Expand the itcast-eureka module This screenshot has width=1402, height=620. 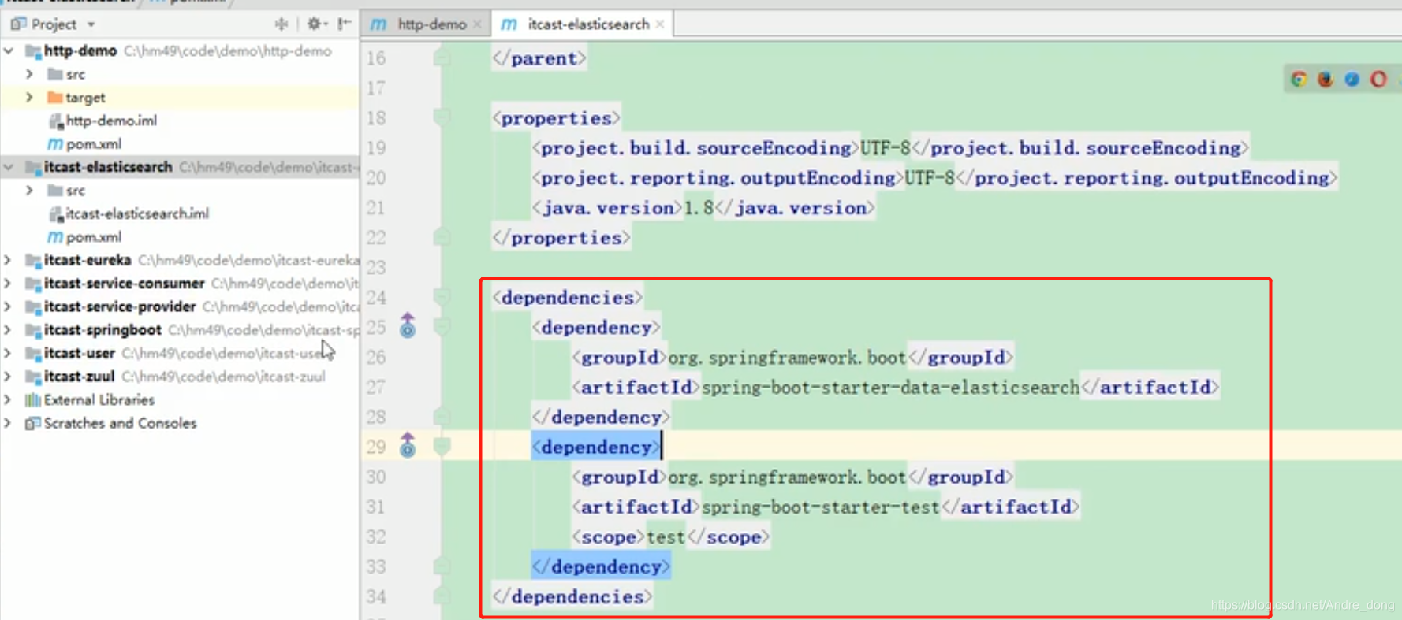[x=8, y=260]
